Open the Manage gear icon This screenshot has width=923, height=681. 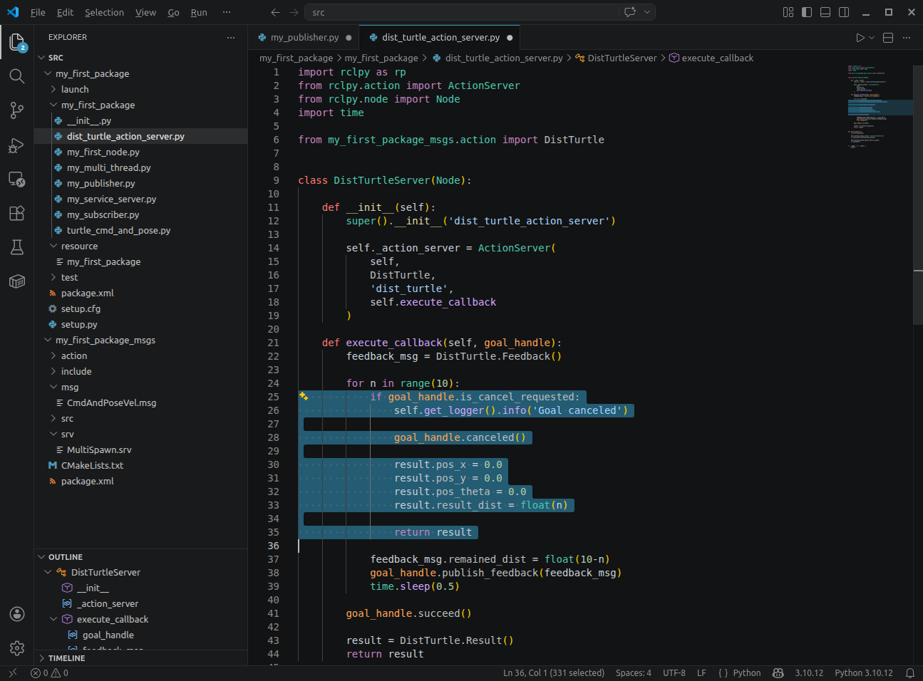point(17,648)
